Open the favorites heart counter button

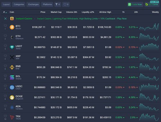[66, 4]
